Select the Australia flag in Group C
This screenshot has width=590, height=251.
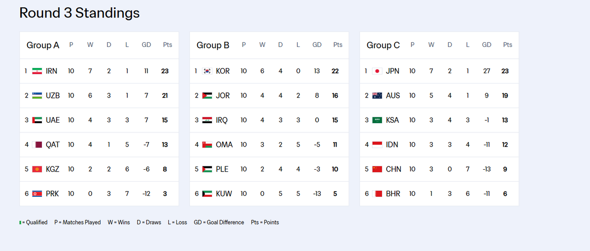pos(377,96)
